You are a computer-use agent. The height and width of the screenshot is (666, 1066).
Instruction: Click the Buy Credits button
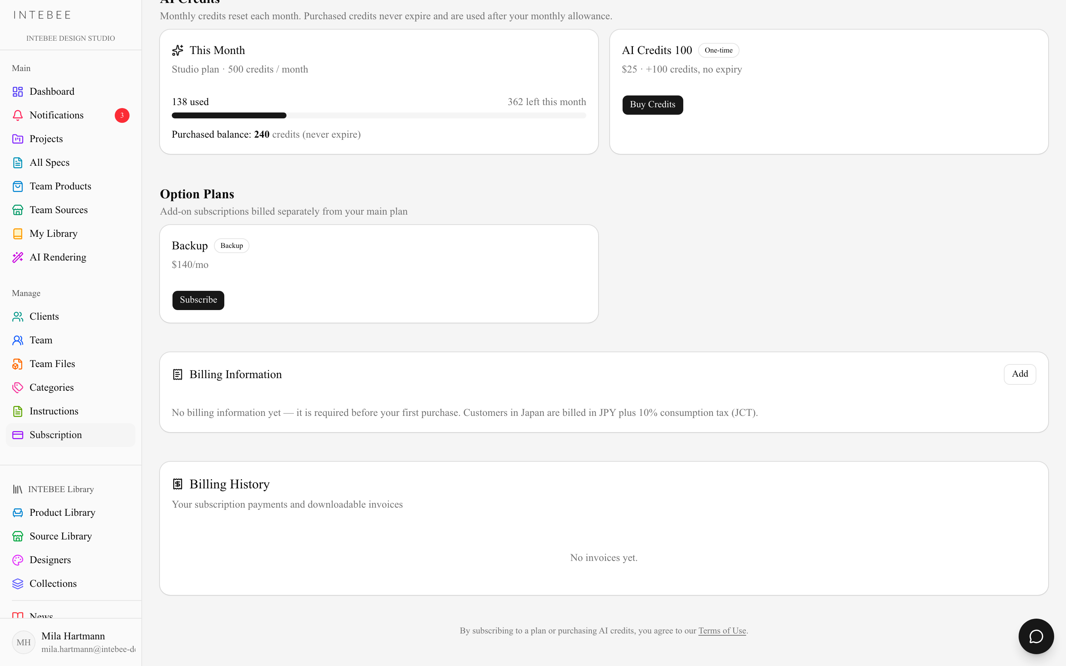click(653, 105)
